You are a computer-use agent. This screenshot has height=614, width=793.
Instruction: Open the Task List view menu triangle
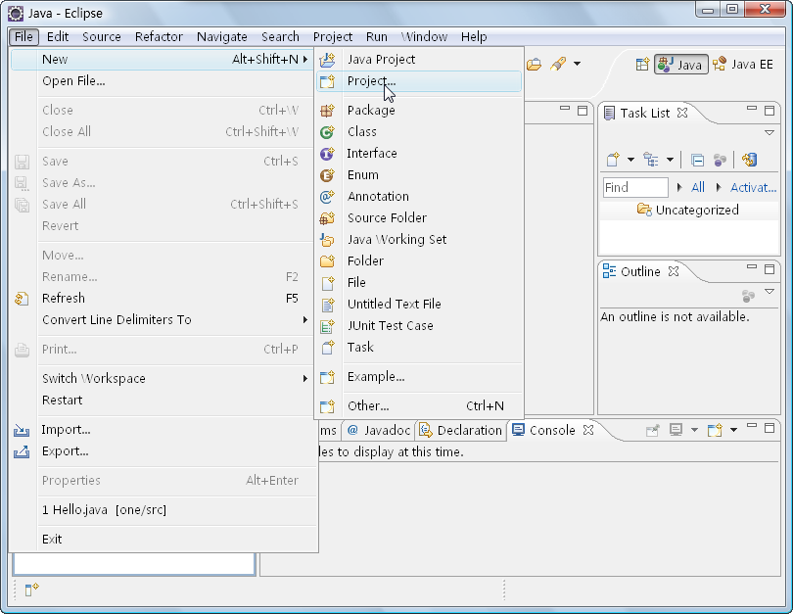coord(770,132)
